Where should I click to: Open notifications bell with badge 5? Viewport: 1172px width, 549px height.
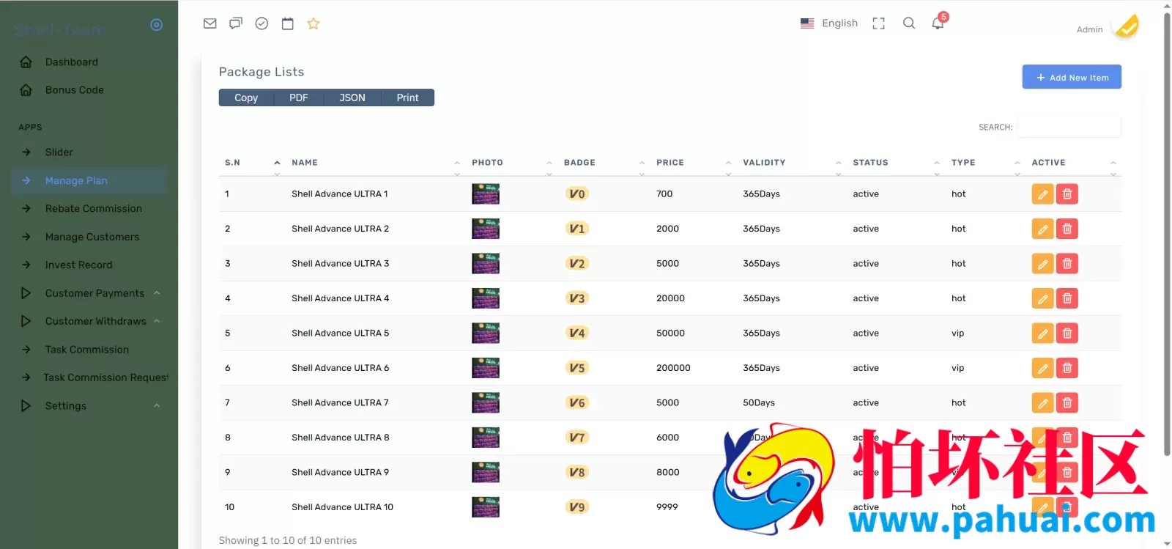click(938, 23)
